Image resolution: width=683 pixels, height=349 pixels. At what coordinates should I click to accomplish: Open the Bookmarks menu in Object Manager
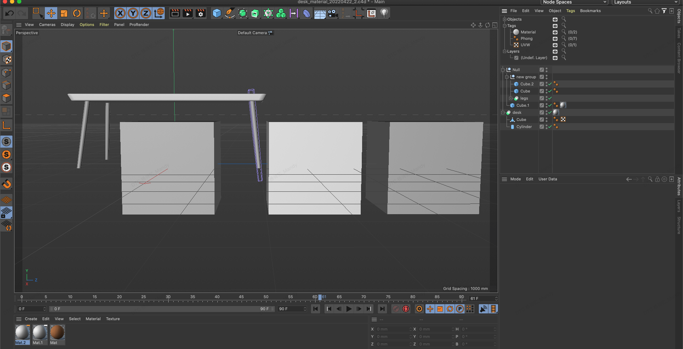click(x=590, y=11)
